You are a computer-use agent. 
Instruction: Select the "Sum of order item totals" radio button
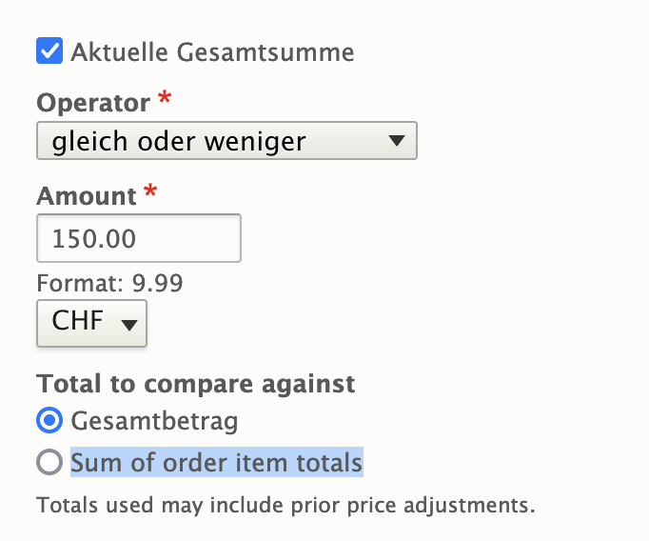click(49, 464)
